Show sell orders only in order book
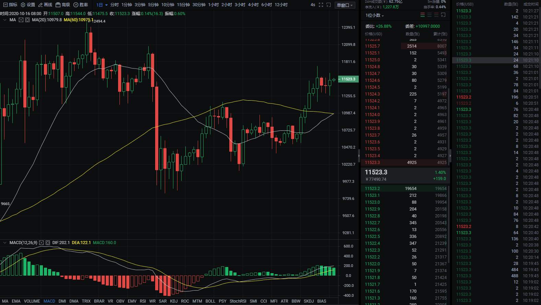Viewport: 541px width, 305px height. click(x=436, y=15)
